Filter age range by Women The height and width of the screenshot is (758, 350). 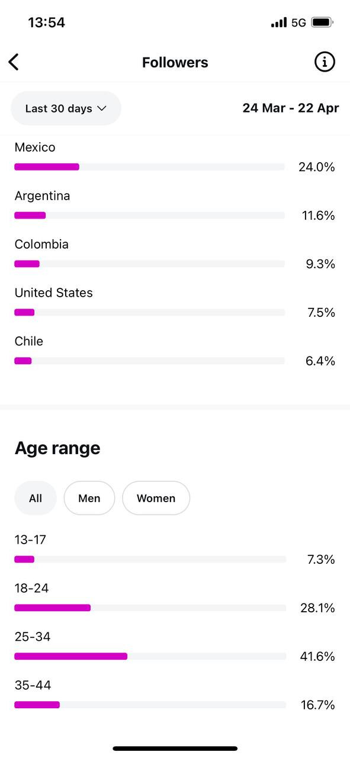156,498
